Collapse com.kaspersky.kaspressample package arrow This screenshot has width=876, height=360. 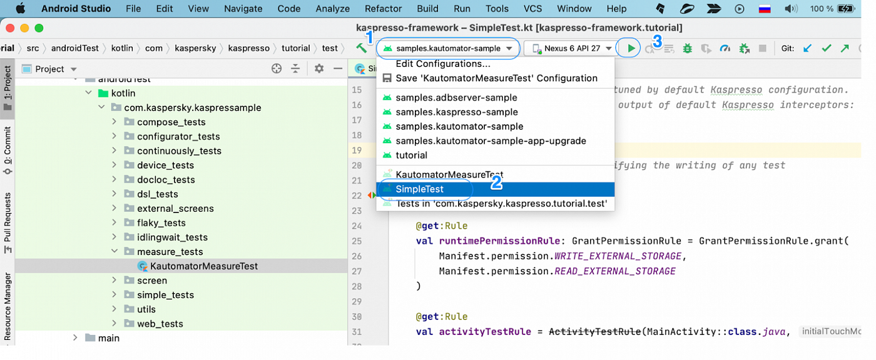point(101,107)
